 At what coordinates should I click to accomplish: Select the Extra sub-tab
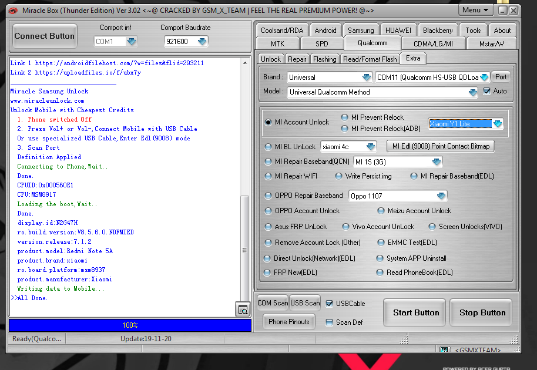tap(413, 58)
